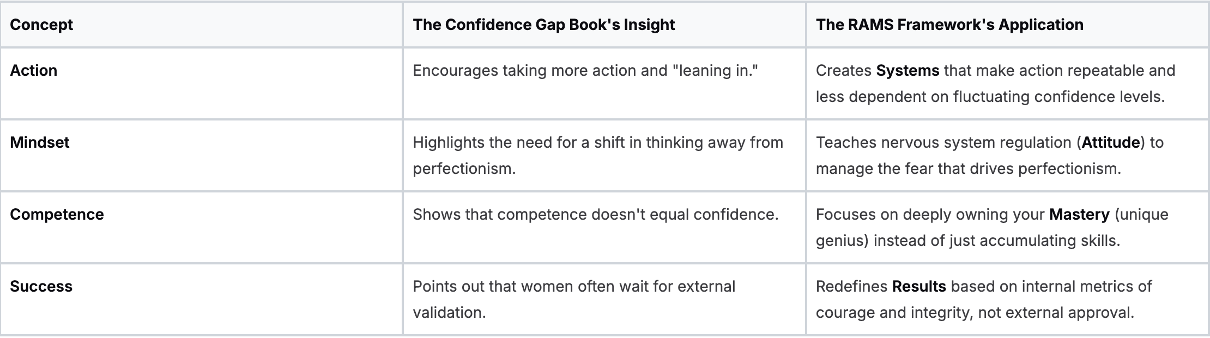Select the Success row label
The width and height of the screenshot is (1210, 338).
point(41,286)
